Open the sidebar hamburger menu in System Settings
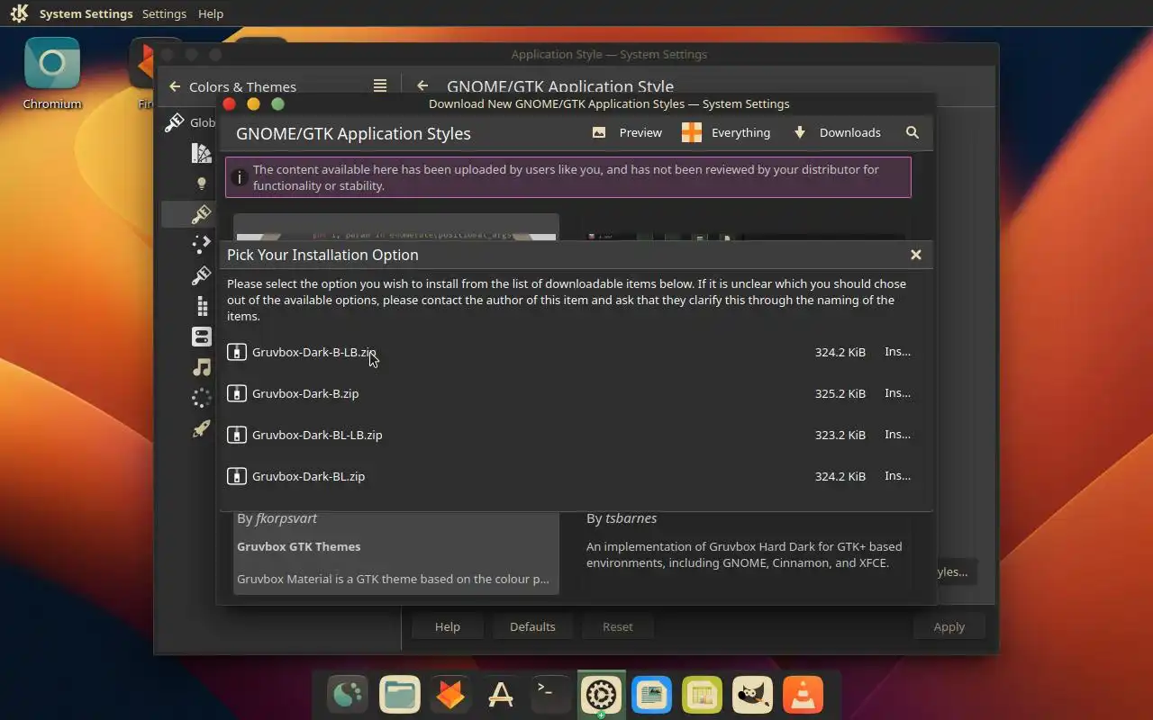Screen dimensions: 1153x720 (x=380, y=85)
